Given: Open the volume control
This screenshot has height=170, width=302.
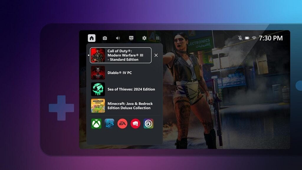Looking at the screenshot, I should [117, 38].
